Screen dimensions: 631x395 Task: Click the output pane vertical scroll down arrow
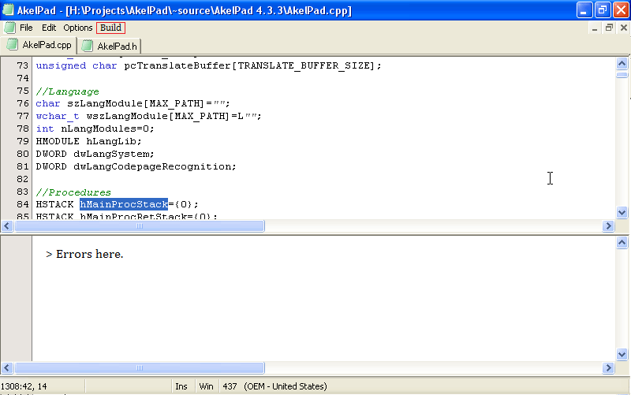(x=622, y=354)
